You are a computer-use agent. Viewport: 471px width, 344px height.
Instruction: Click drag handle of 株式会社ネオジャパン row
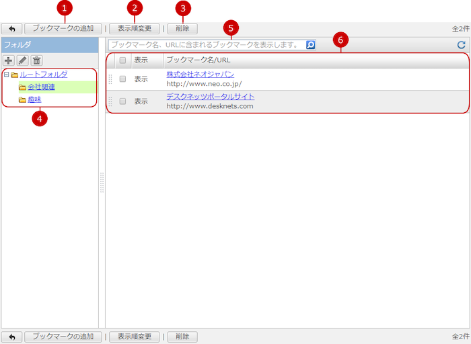coord(111,79)
